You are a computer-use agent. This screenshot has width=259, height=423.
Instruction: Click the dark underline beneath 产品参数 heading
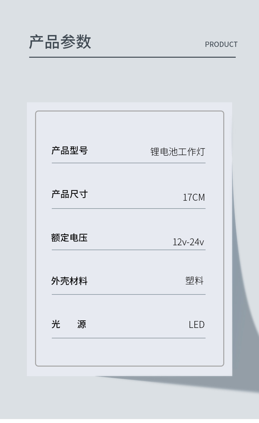coord(132,57)
